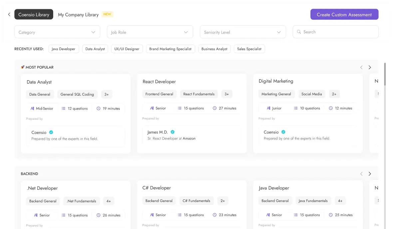Click the back arrow beside Coensio Library

[x=9, y=14]
